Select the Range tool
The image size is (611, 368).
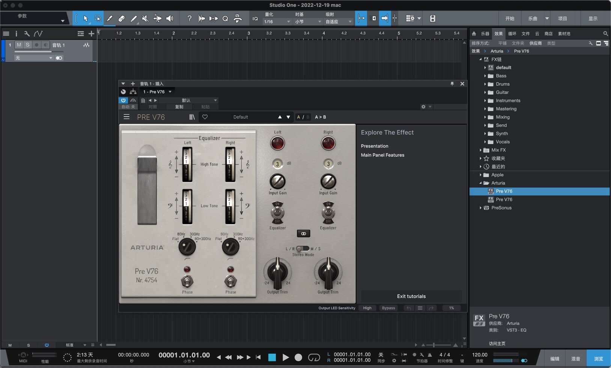point(98,18)
